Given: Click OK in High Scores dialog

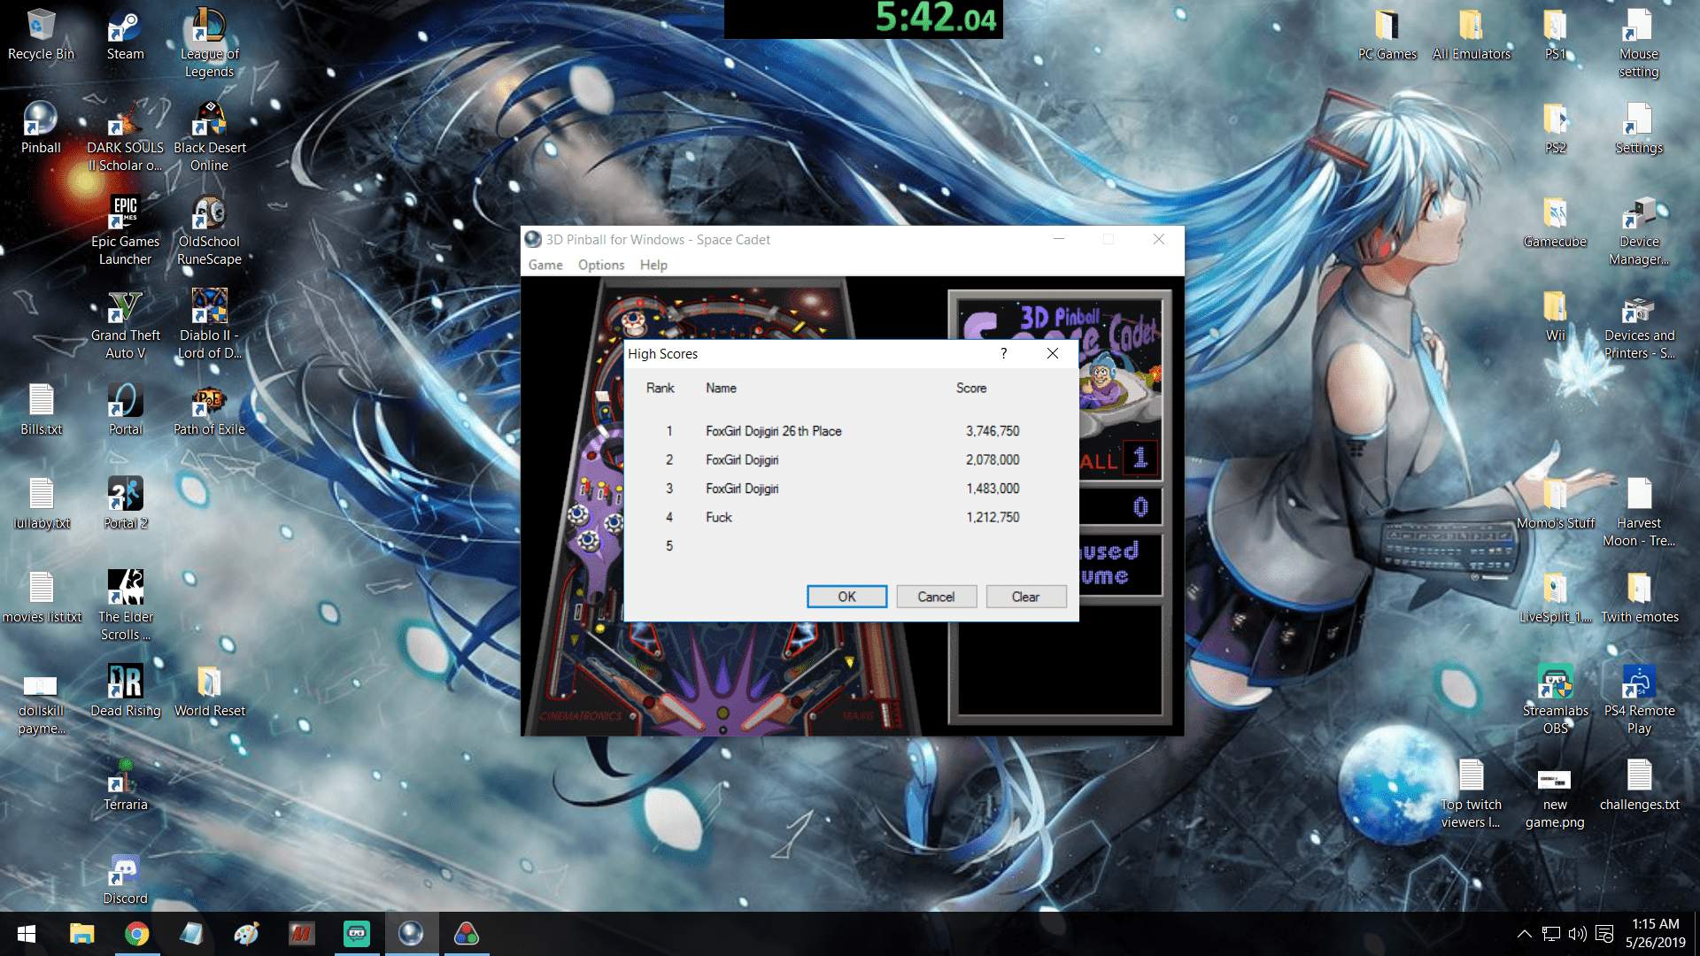Looking at the screenshot, I should [x=846, y=597].
